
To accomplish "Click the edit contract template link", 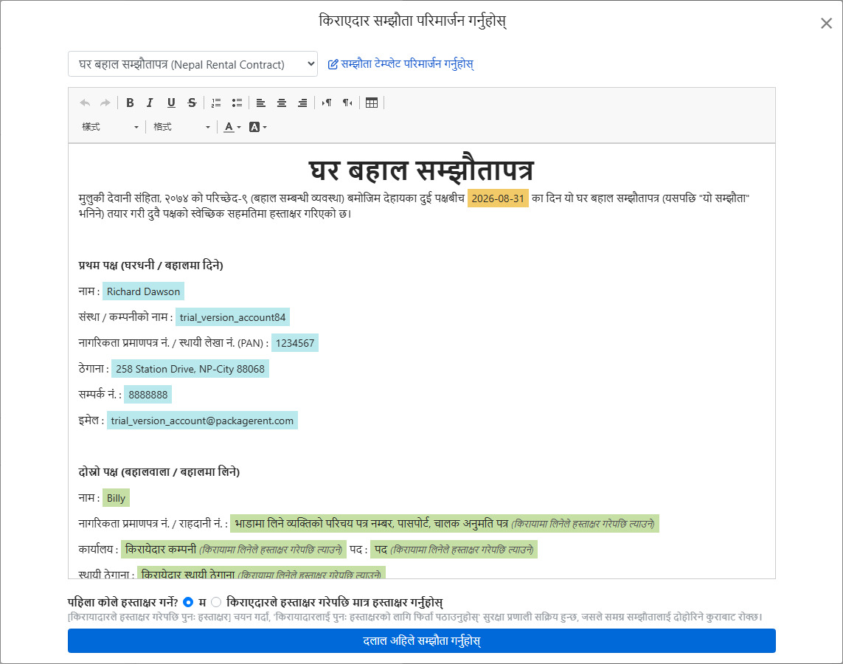I will (x=400, y=64).
